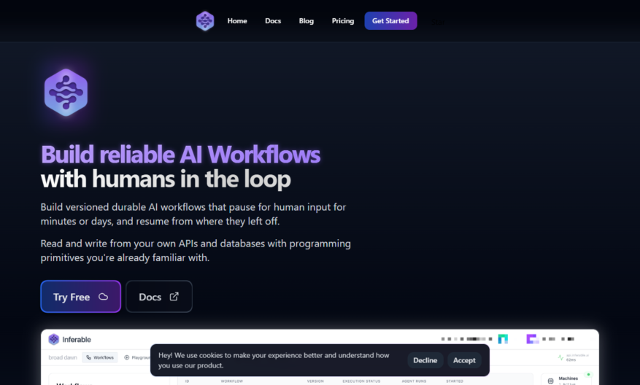Image resolution: width=640 pixels, height=385 pixels.
Task: Click the purple avatar icon in the preview header
Action: coord(532,339)
